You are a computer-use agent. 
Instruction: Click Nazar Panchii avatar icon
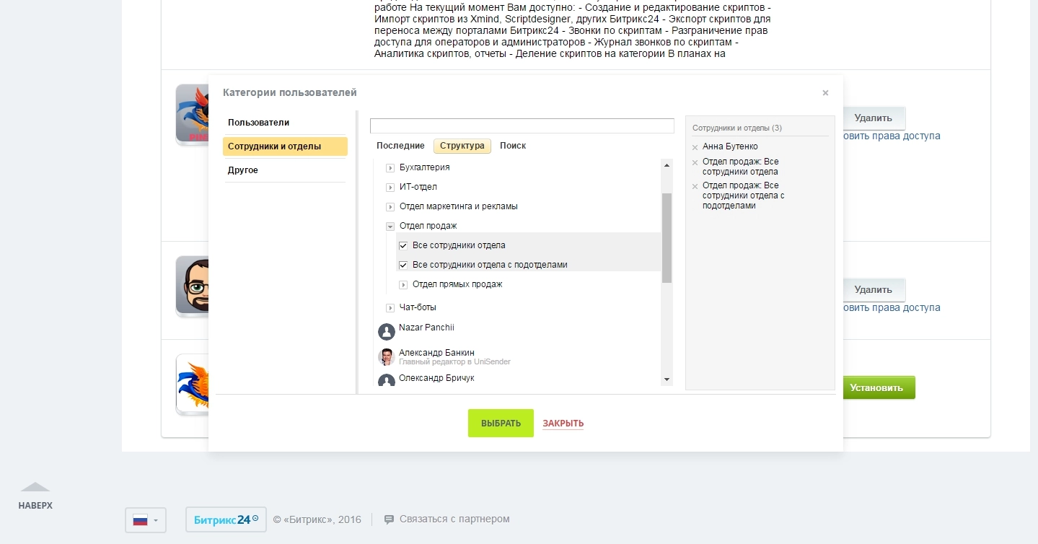pos(387,331)
